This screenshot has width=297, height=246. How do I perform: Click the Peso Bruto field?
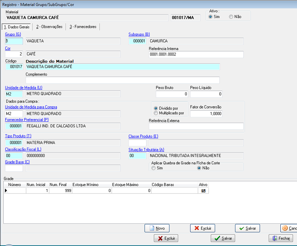click(x=172, y=94)
